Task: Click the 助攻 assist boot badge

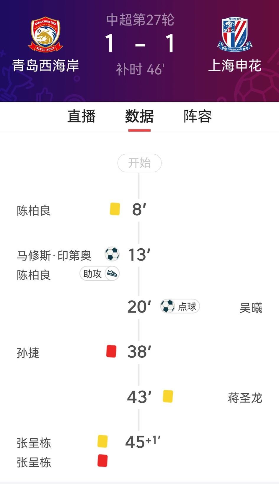Action: (99, 274)
